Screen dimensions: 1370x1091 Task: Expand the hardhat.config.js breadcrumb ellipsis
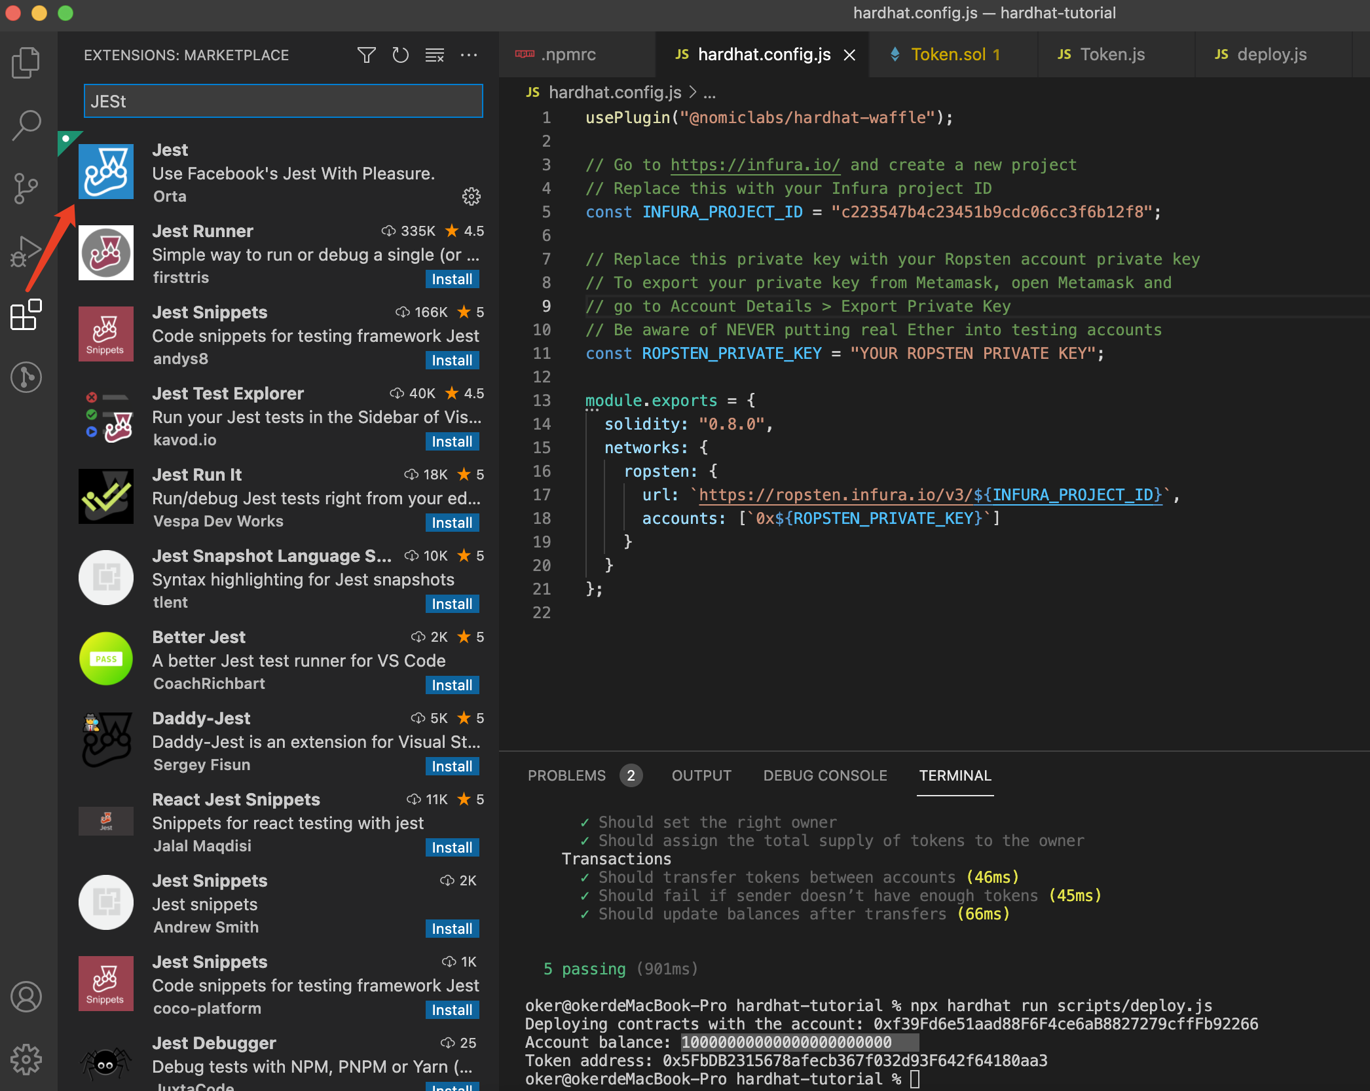[x=710, y=93]
